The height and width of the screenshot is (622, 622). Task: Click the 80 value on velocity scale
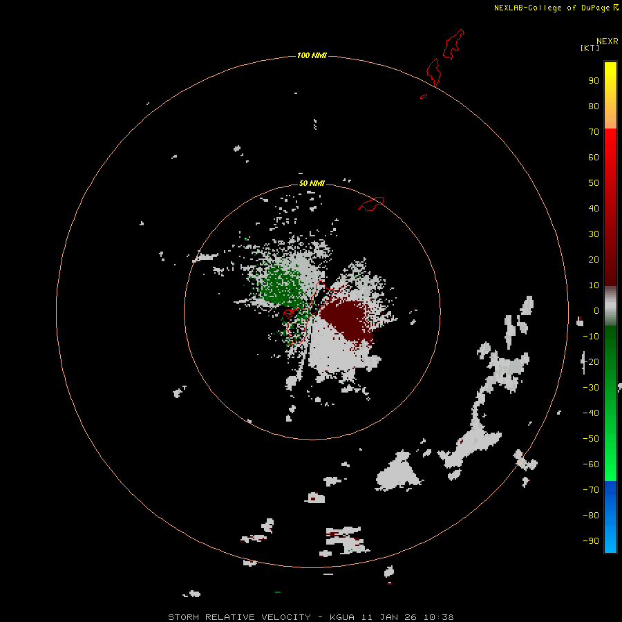594,106
